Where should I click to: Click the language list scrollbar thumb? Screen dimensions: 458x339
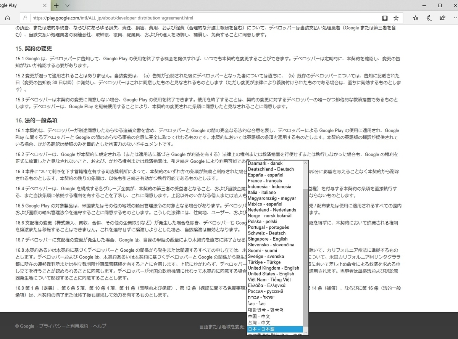pos(305,257)
